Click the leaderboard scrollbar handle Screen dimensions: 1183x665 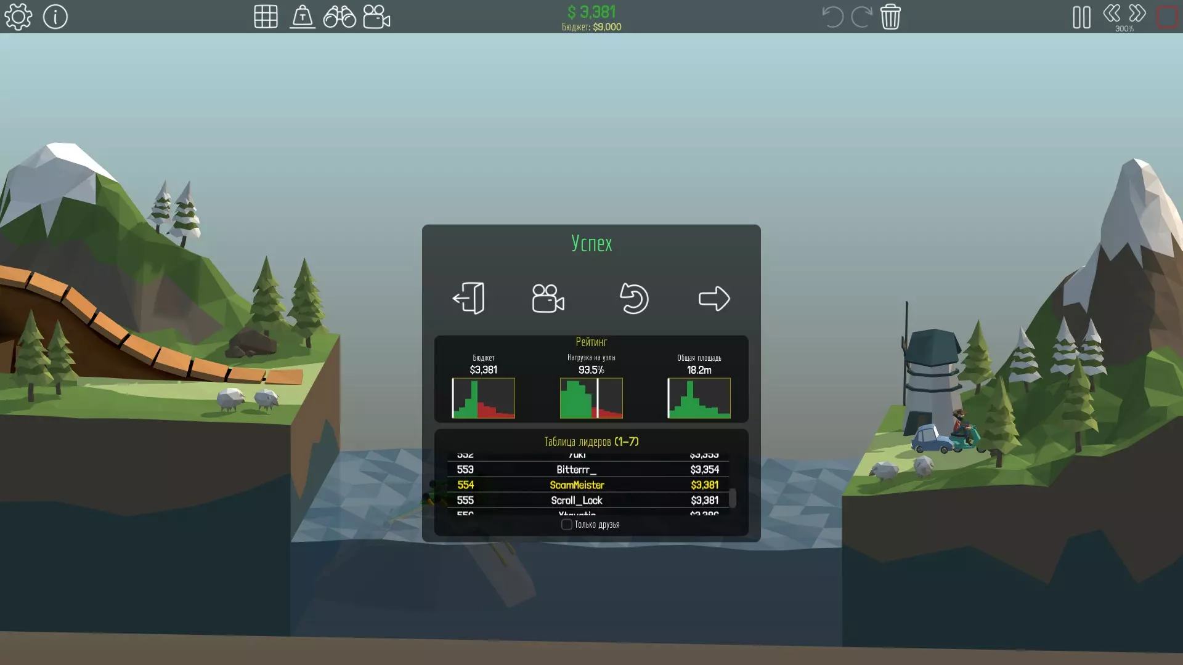(733, 498)
